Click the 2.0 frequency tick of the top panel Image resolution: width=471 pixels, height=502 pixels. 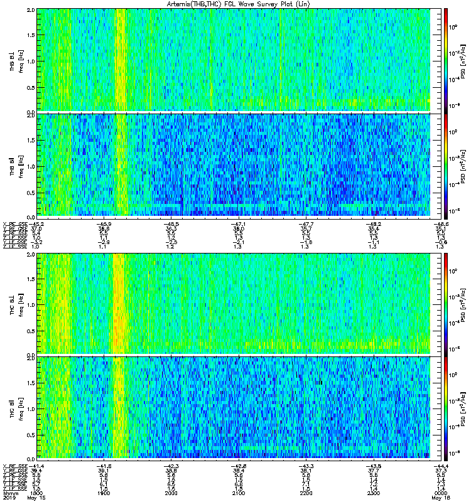(31, 10)
